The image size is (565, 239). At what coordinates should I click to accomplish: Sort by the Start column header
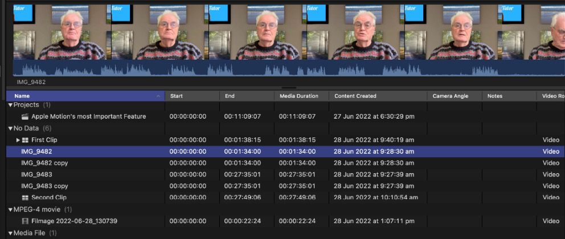[192, 96]
